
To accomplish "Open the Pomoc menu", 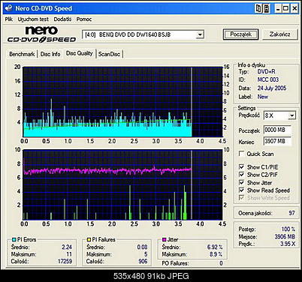I will click(84, 19).
